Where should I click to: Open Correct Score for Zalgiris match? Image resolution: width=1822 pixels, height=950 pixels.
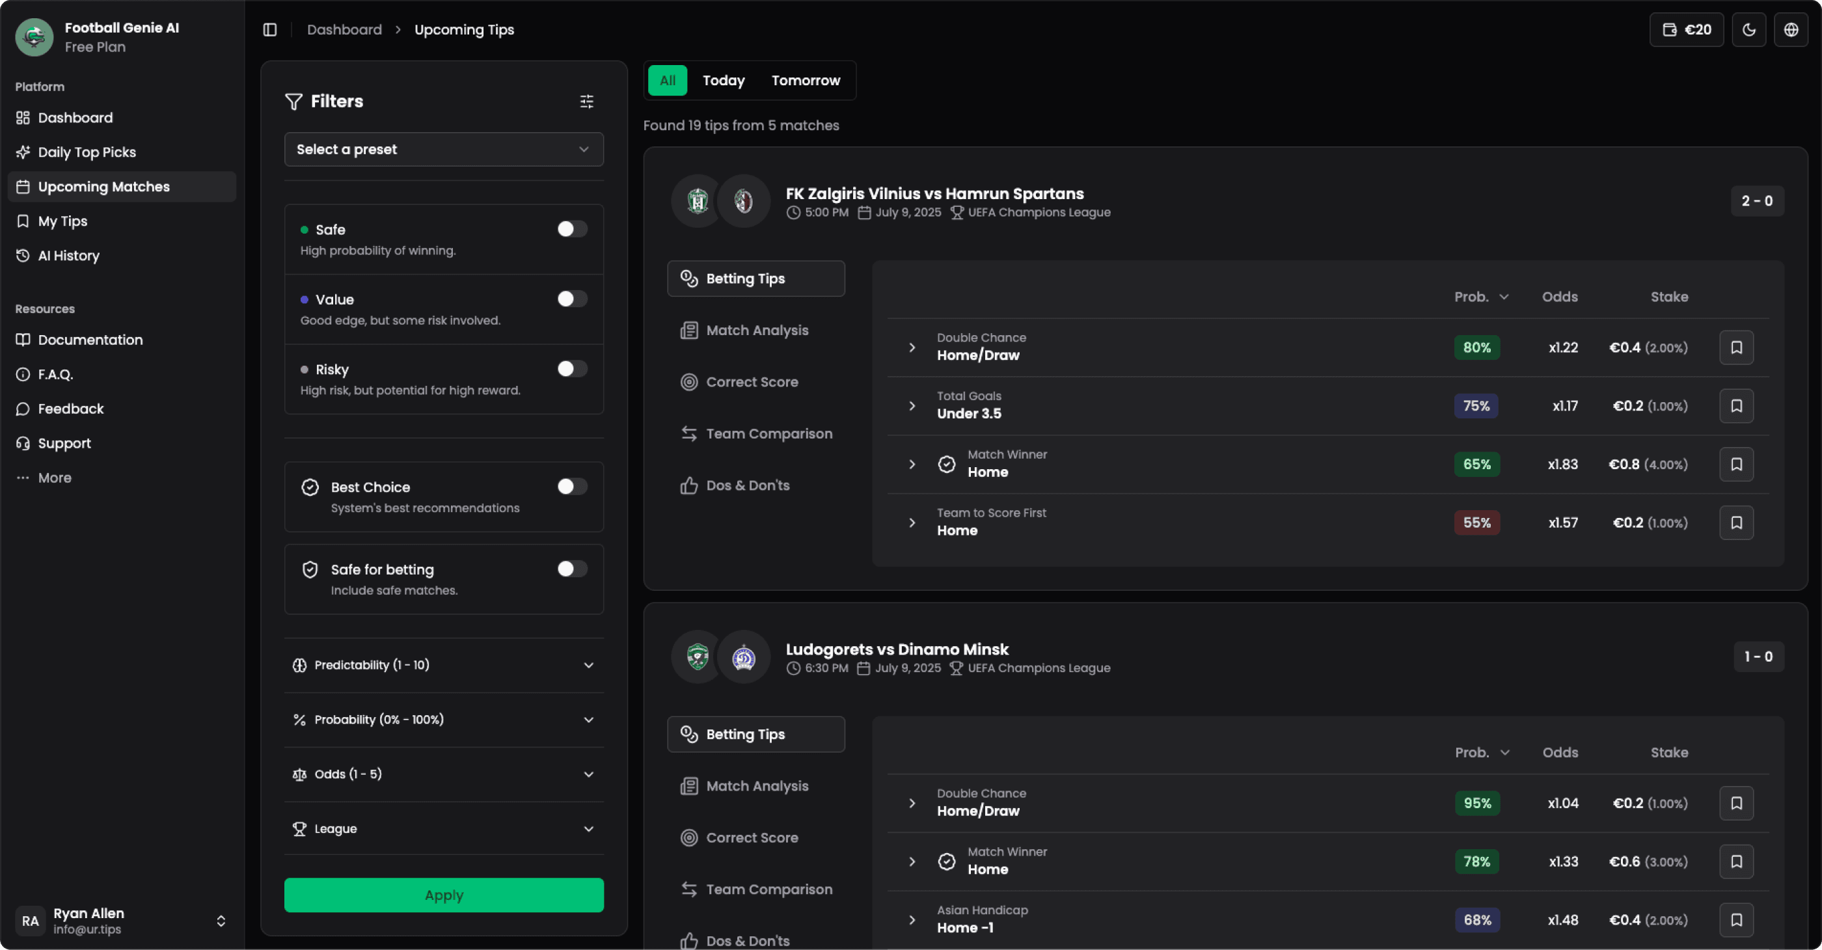click(x=755, y=382)
